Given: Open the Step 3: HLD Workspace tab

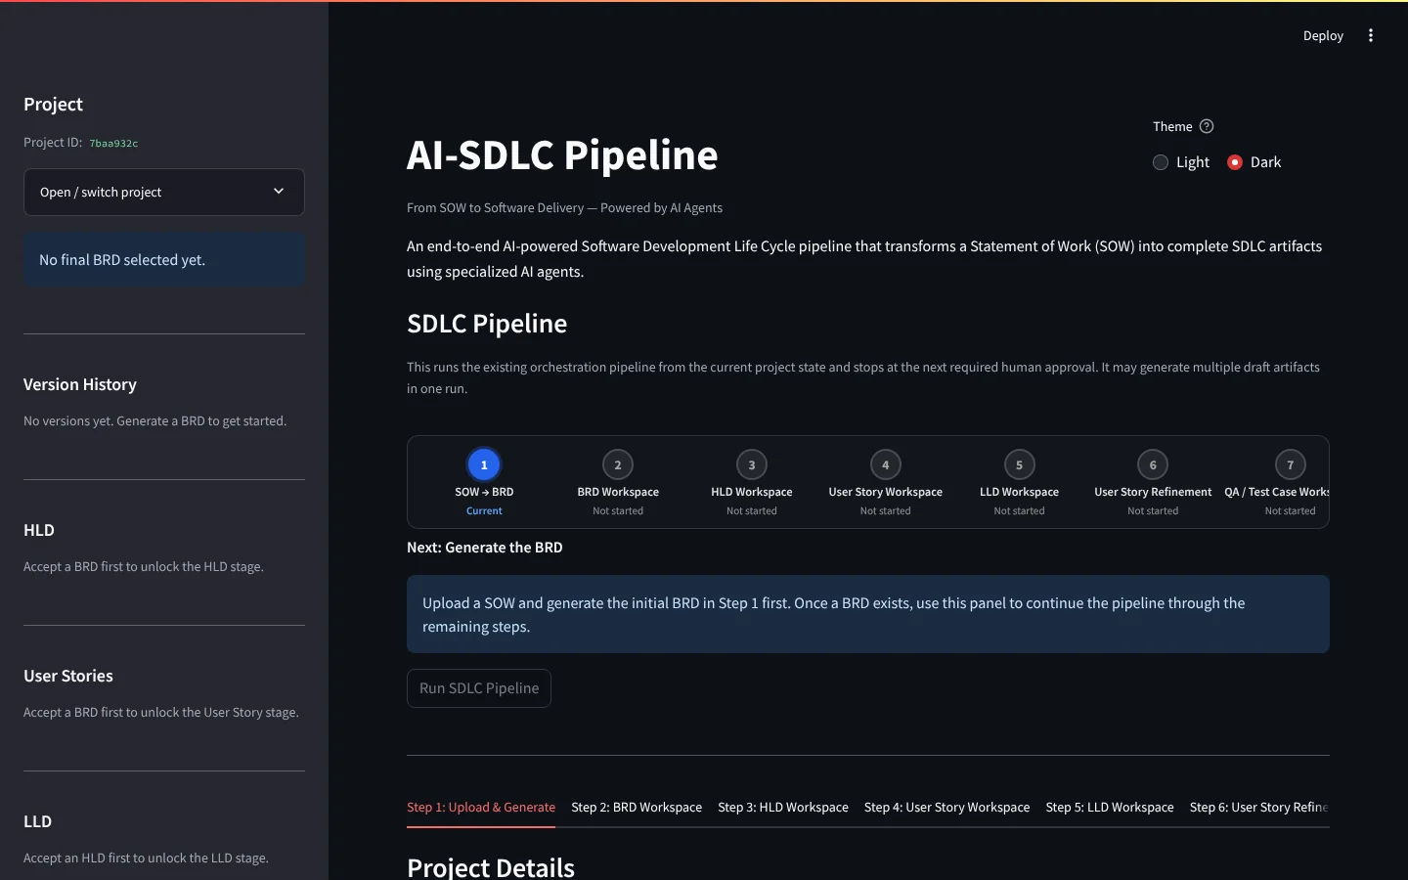Looking at the screenshot, I should 783,808.
